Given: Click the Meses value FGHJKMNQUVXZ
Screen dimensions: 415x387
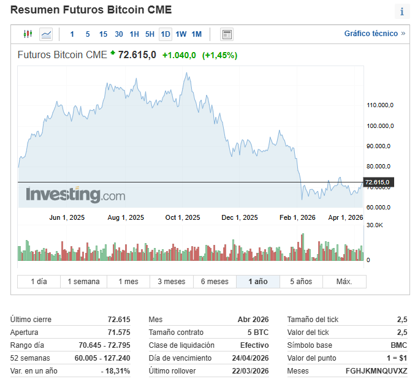Looking at the screenshot, I should click(x=376, y=371).
